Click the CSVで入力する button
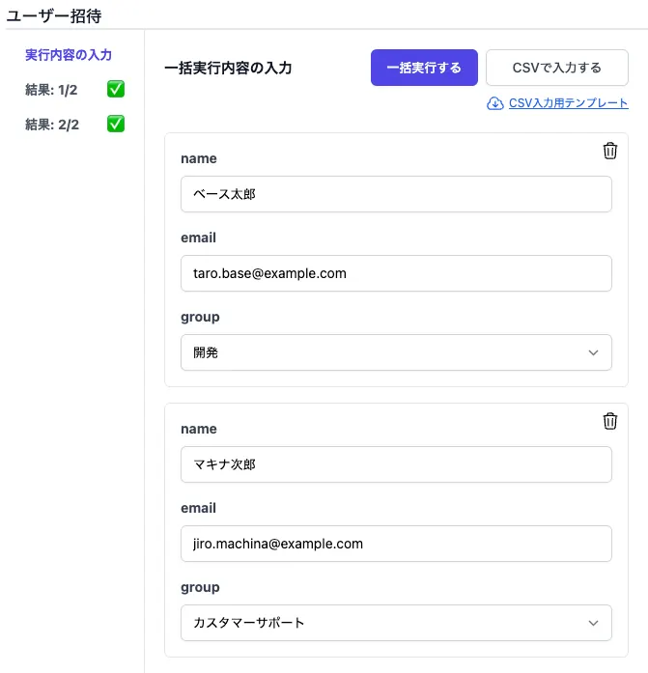The width and height of the screenshot is (648, 673). [557, 68]
